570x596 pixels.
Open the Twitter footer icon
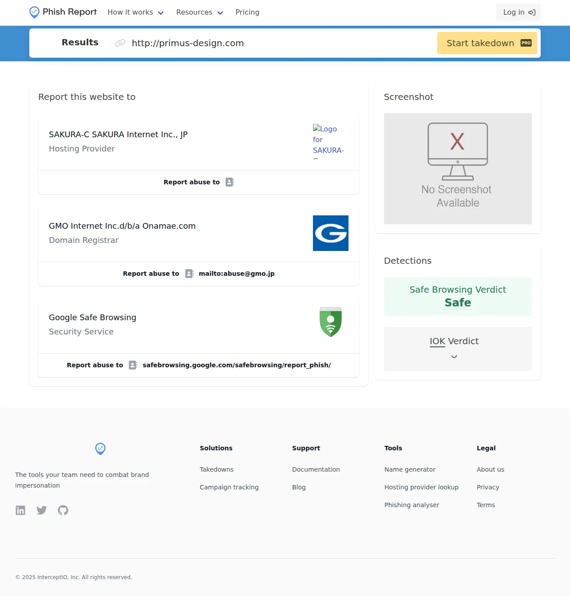click(42, 510)
